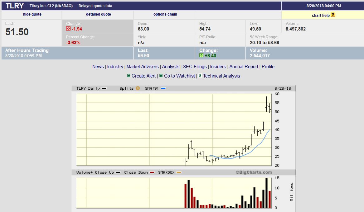Click the Technical Analysis dollar icon
Viewport: 364px width, 212px height.
pos(200,76)
